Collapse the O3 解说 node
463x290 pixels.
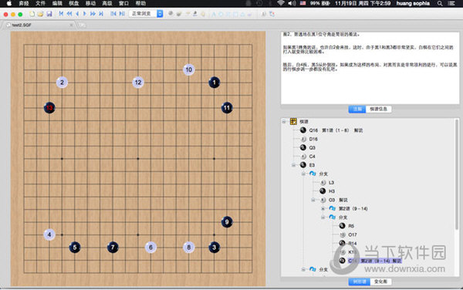pyautogui.click(x=313, y=200)
